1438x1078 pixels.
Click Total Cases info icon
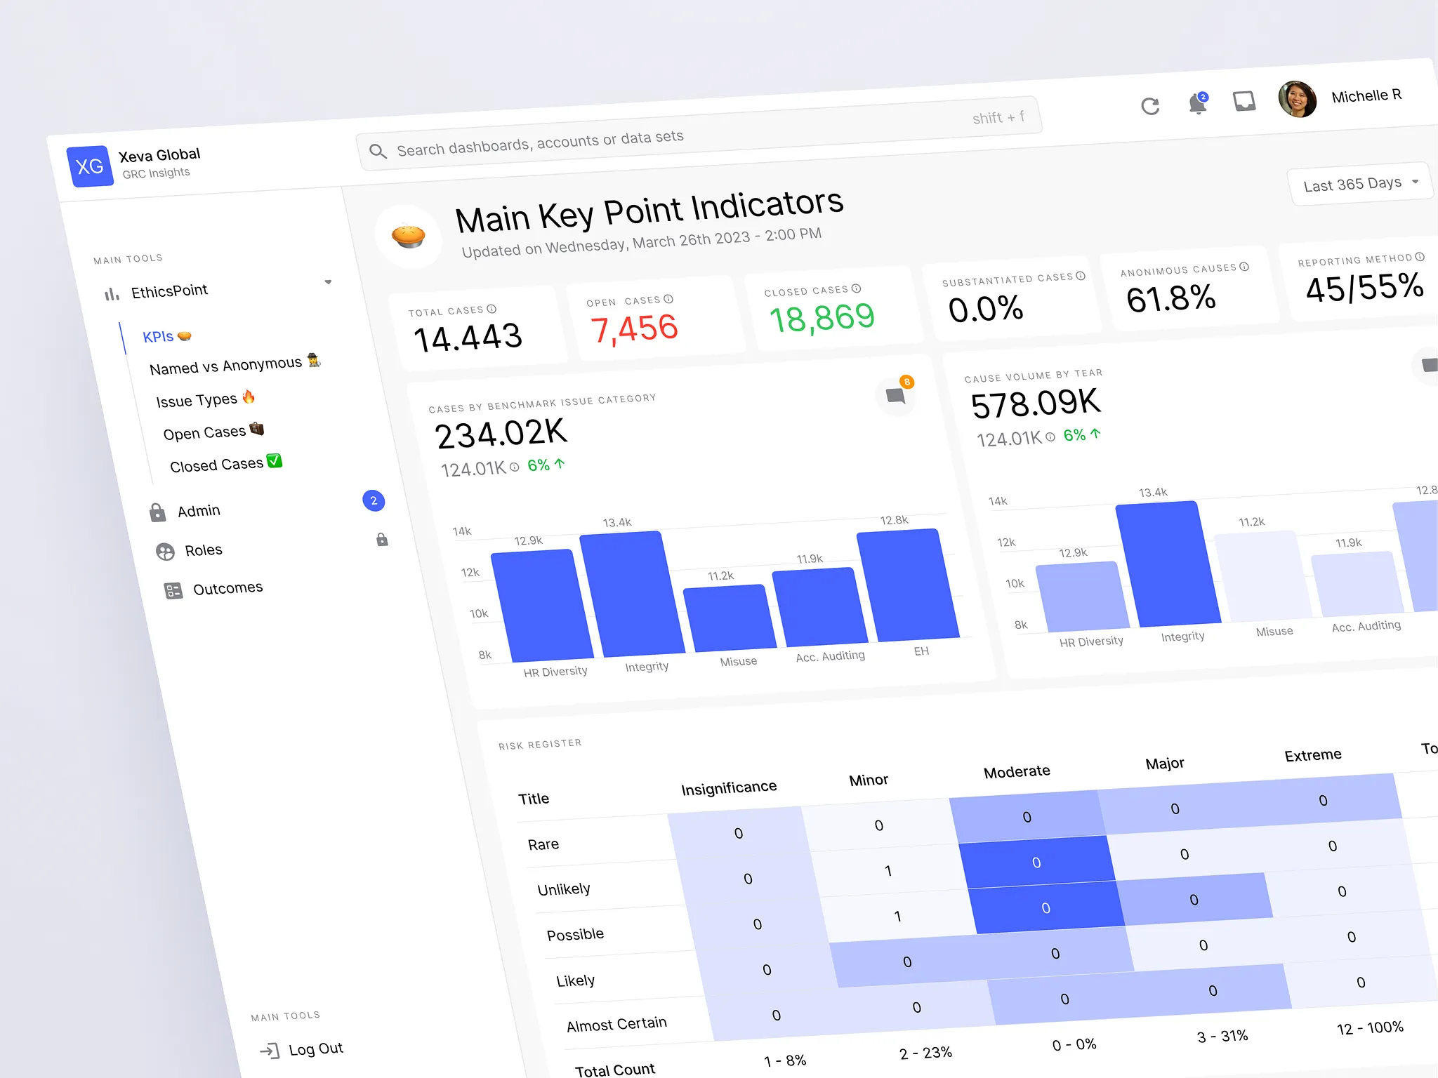492,309
